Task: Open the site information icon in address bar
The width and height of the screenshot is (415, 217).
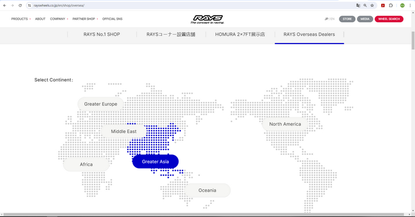Action: 30,5
